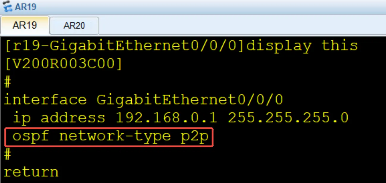Screen dimensions: 386x183
Task: Switch to the AR20 tab
Action: click(x=74, y=26)
